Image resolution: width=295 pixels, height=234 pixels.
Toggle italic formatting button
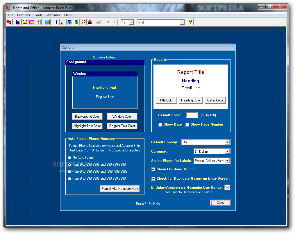[115, 22]
